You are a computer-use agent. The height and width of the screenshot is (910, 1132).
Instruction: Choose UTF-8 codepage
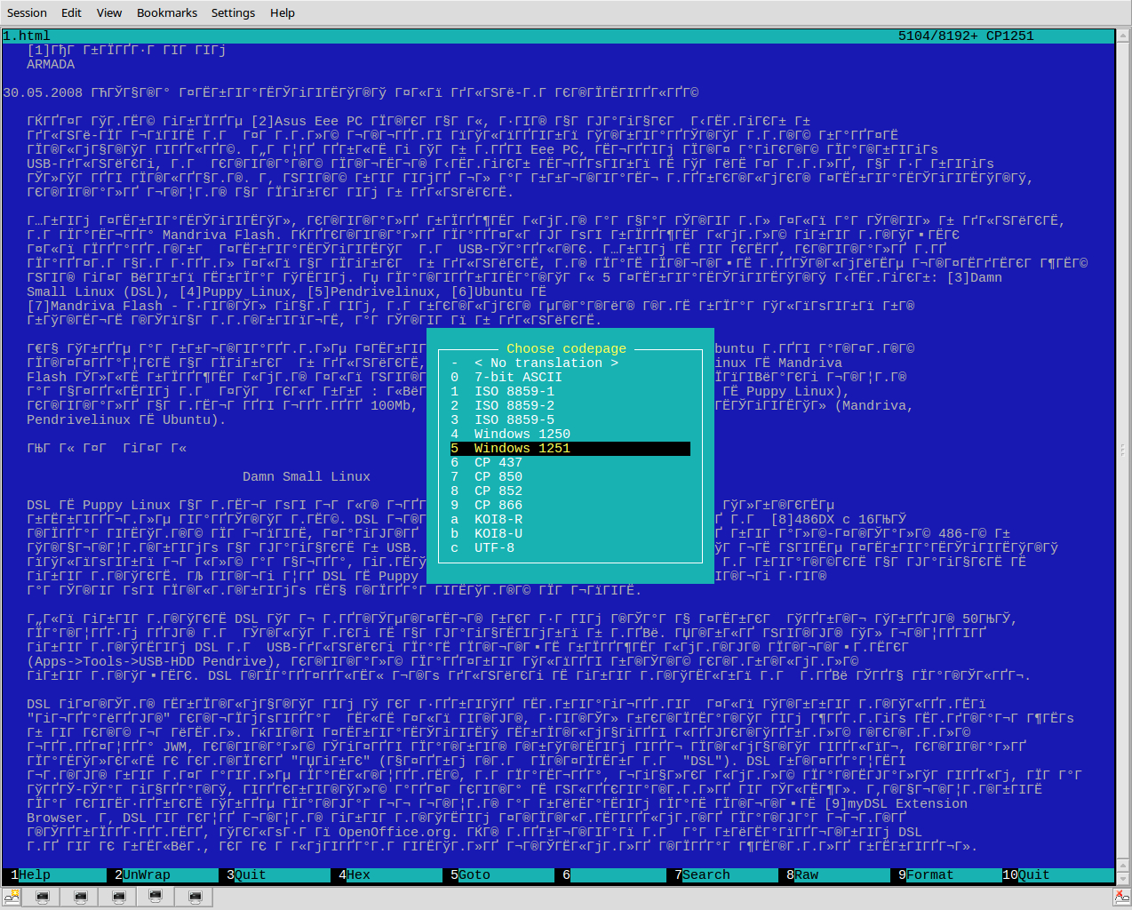click(570, 547)
